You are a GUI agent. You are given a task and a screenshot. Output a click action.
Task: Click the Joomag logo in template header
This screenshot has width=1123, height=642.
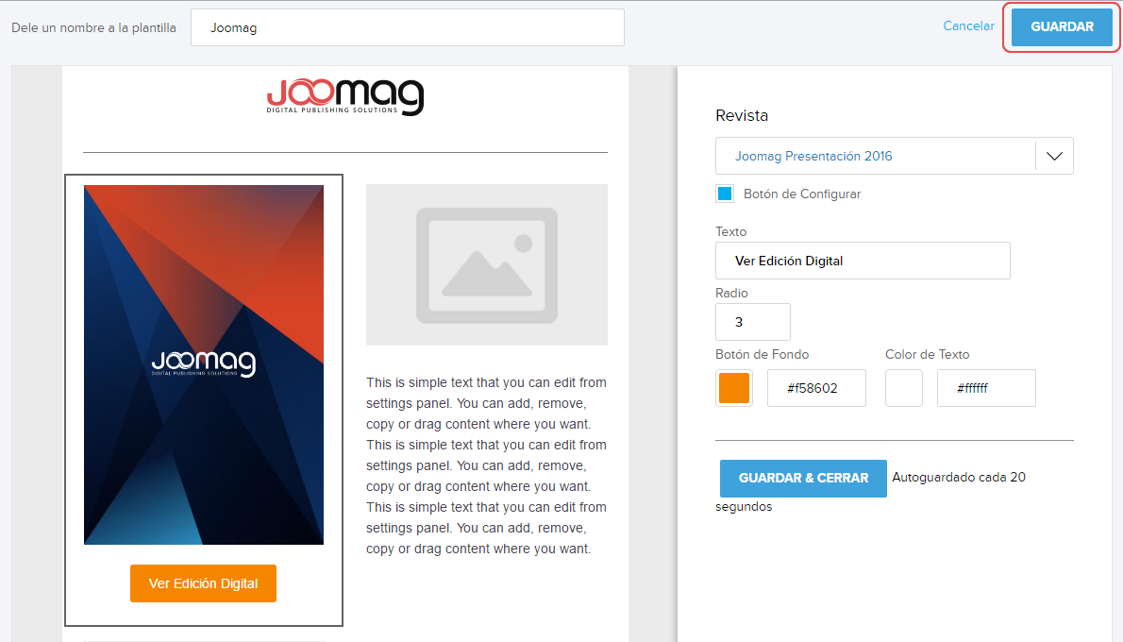[345, 97]
